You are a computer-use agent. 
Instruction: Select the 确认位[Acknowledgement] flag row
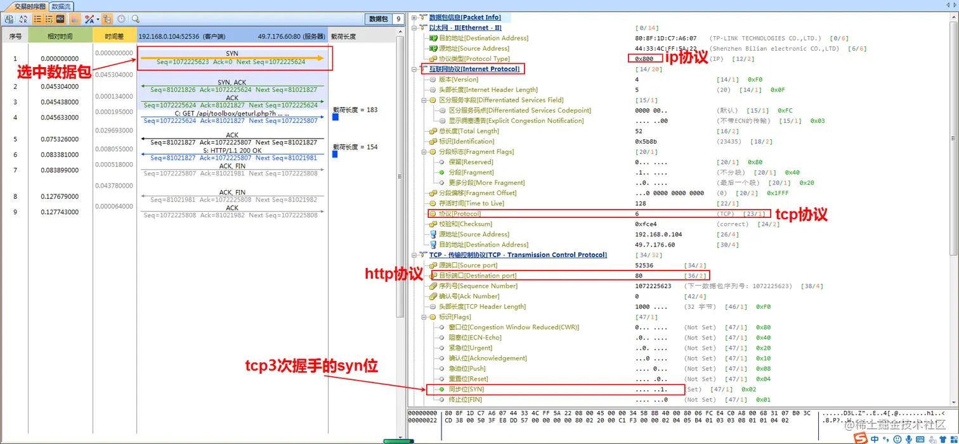tap(488, 358)
